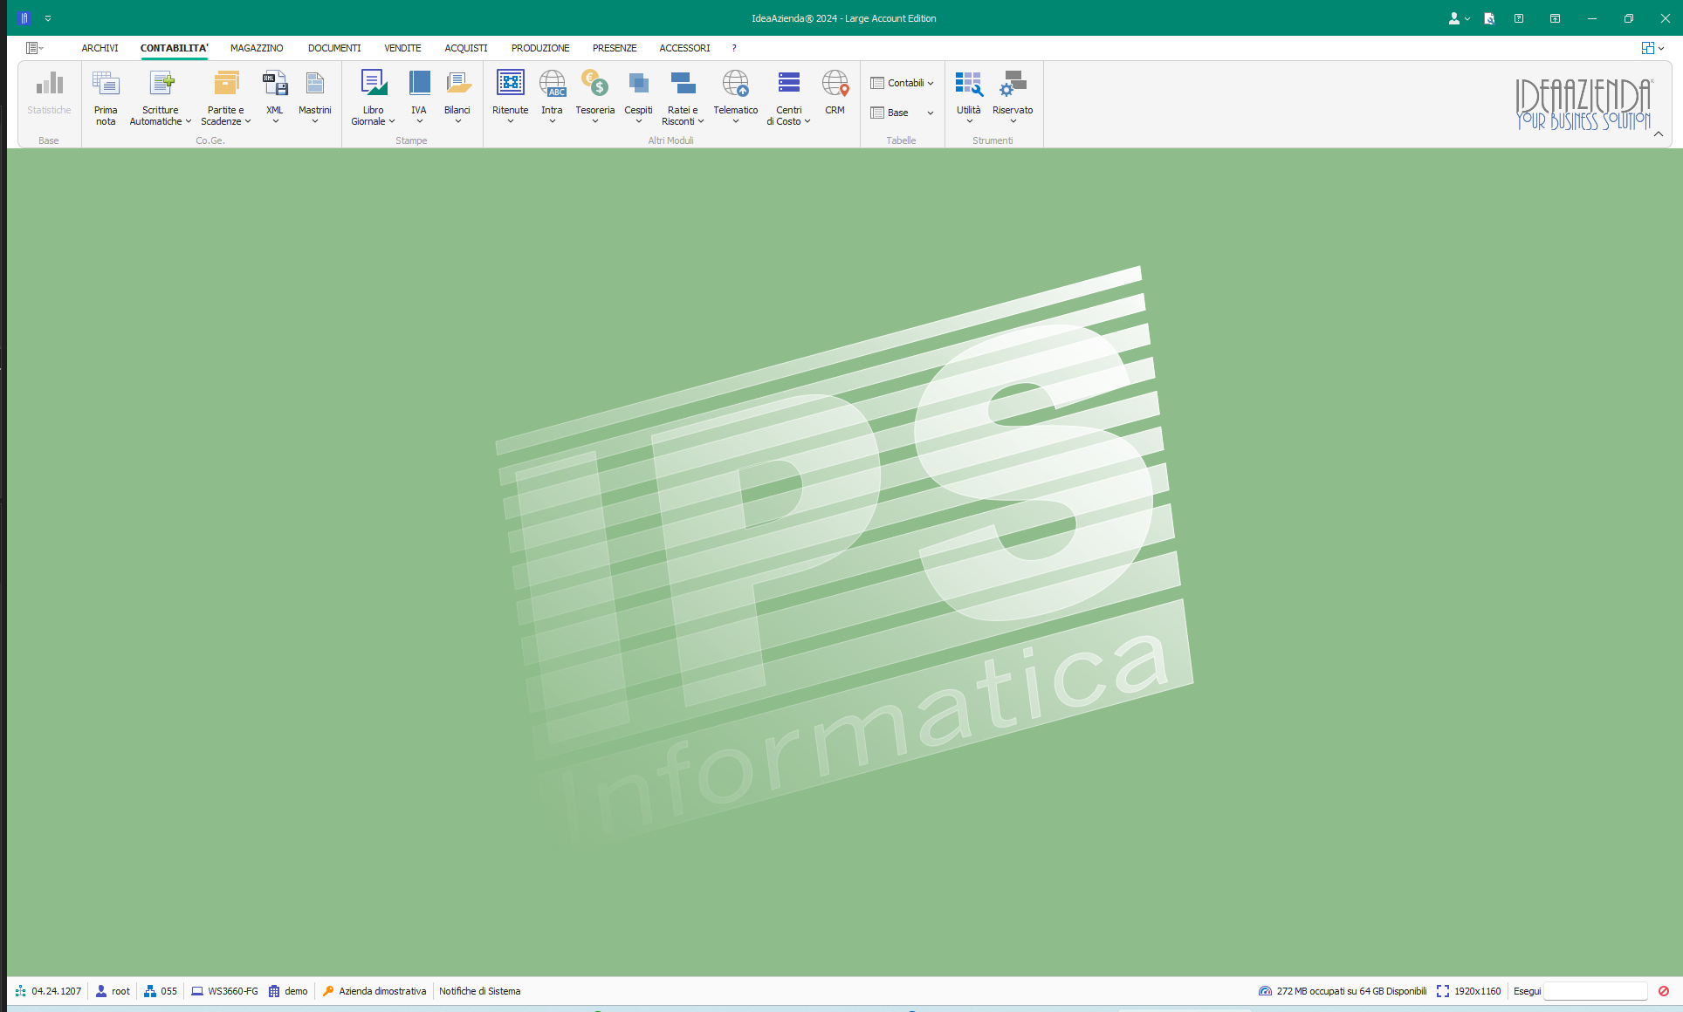Open the Telematico module
The width and height of the screenshot is (1683, 1012).
[736, 97]
